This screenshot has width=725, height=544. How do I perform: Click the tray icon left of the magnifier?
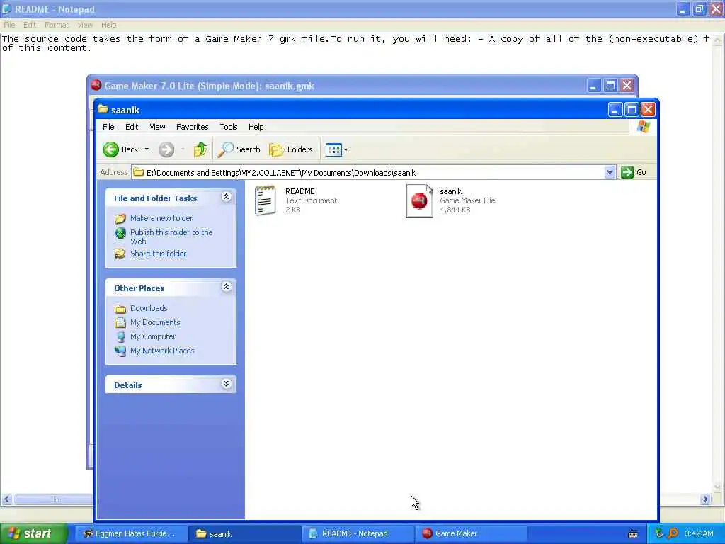pyautogui.click(x=659, y=533)
